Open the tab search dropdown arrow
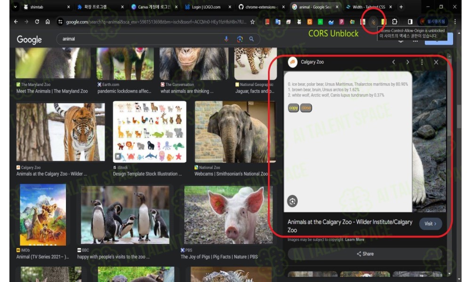This screenshot has height=282, width=471. 16,7
